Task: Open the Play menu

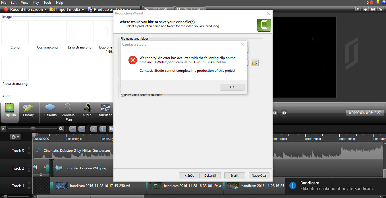Action: (36, 2)
